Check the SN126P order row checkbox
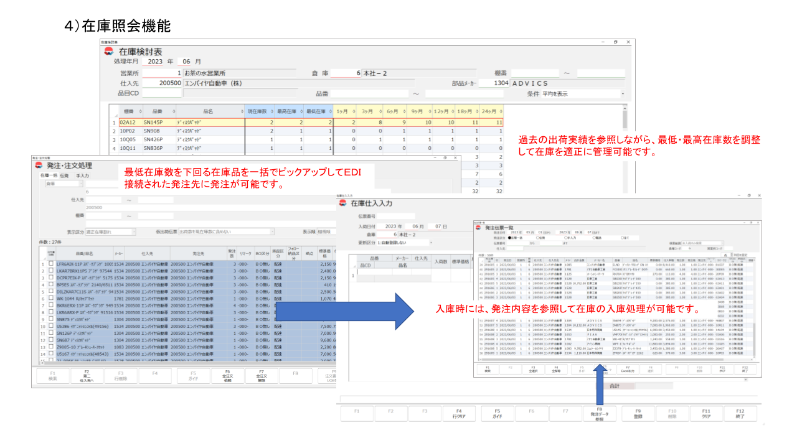 coord(51,333)
